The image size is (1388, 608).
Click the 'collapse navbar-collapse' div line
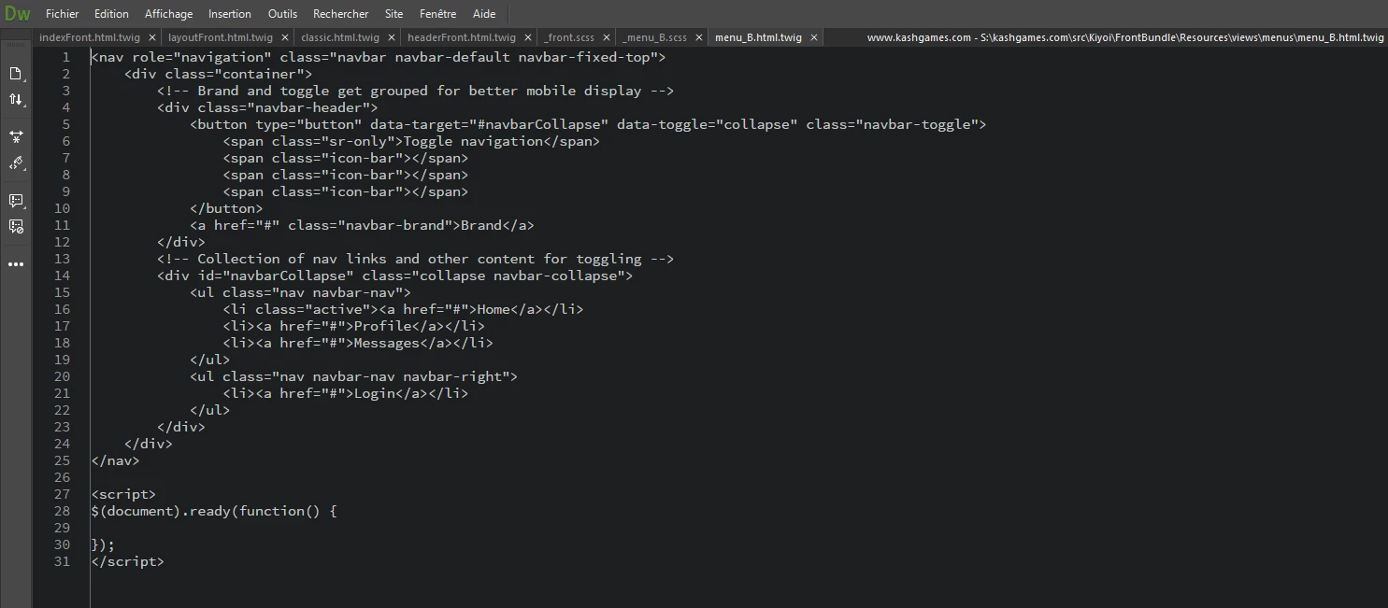click(x=394, y=276)
